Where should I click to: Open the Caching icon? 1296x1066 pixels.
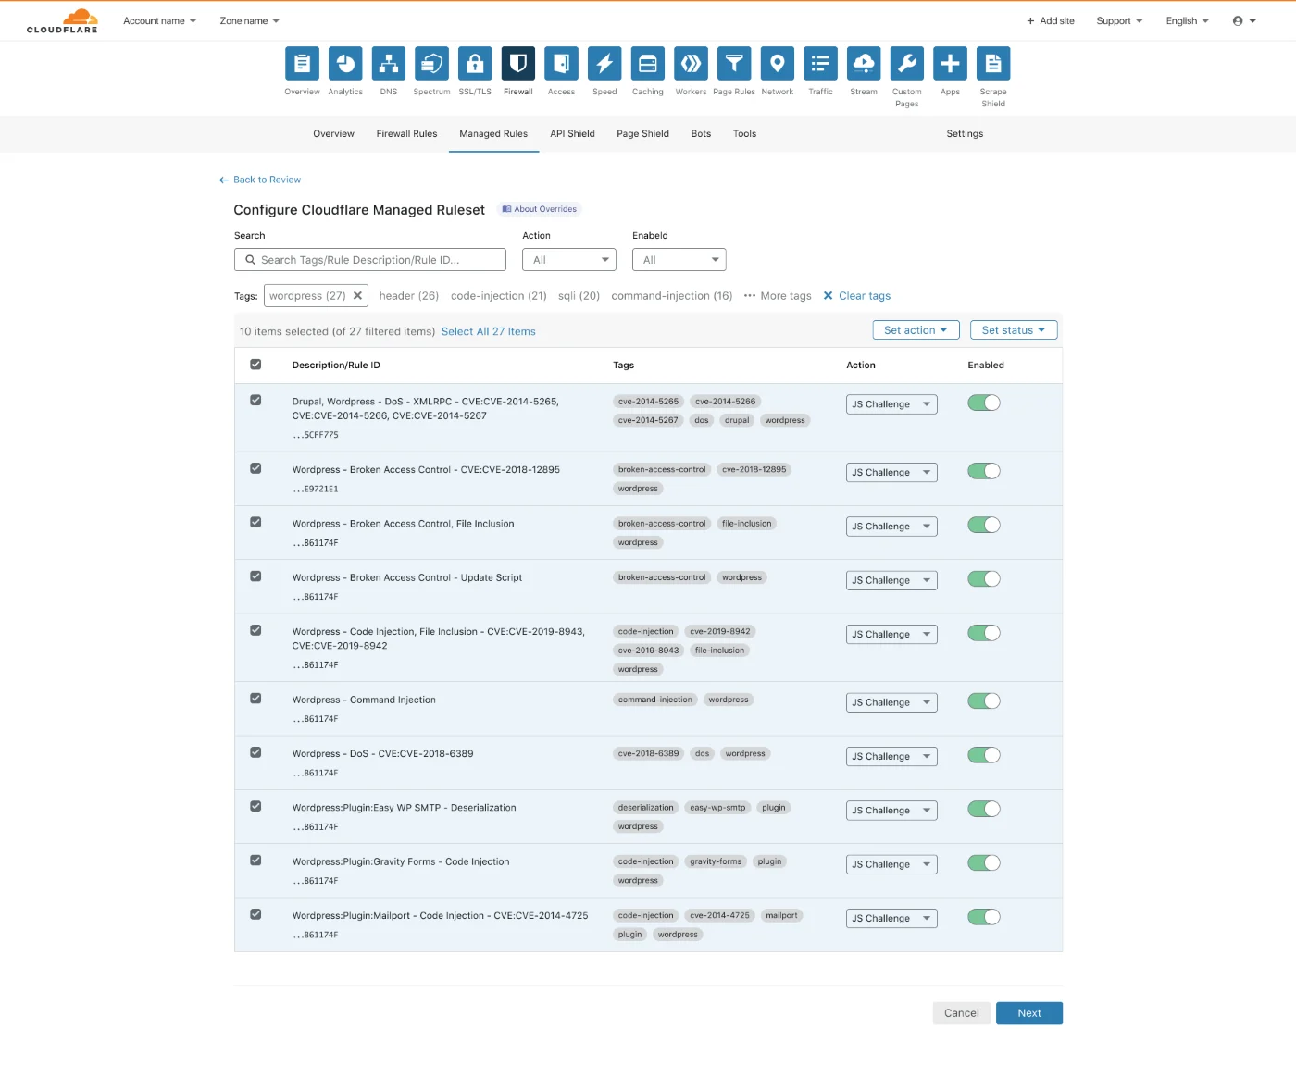point(648,64)
